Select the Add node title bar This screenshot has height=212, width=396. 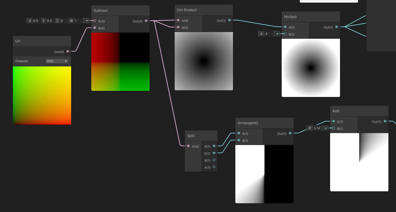click(x=359, y=111)
